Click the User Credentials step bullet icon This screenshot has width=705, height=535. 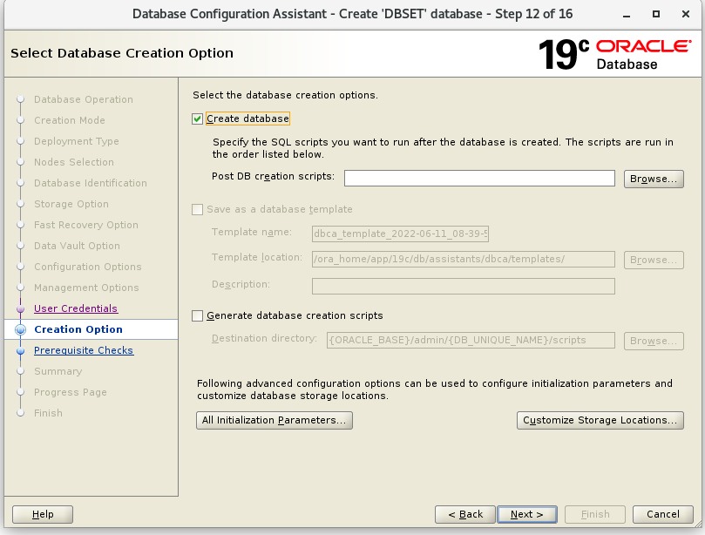[x=20, y=308]
